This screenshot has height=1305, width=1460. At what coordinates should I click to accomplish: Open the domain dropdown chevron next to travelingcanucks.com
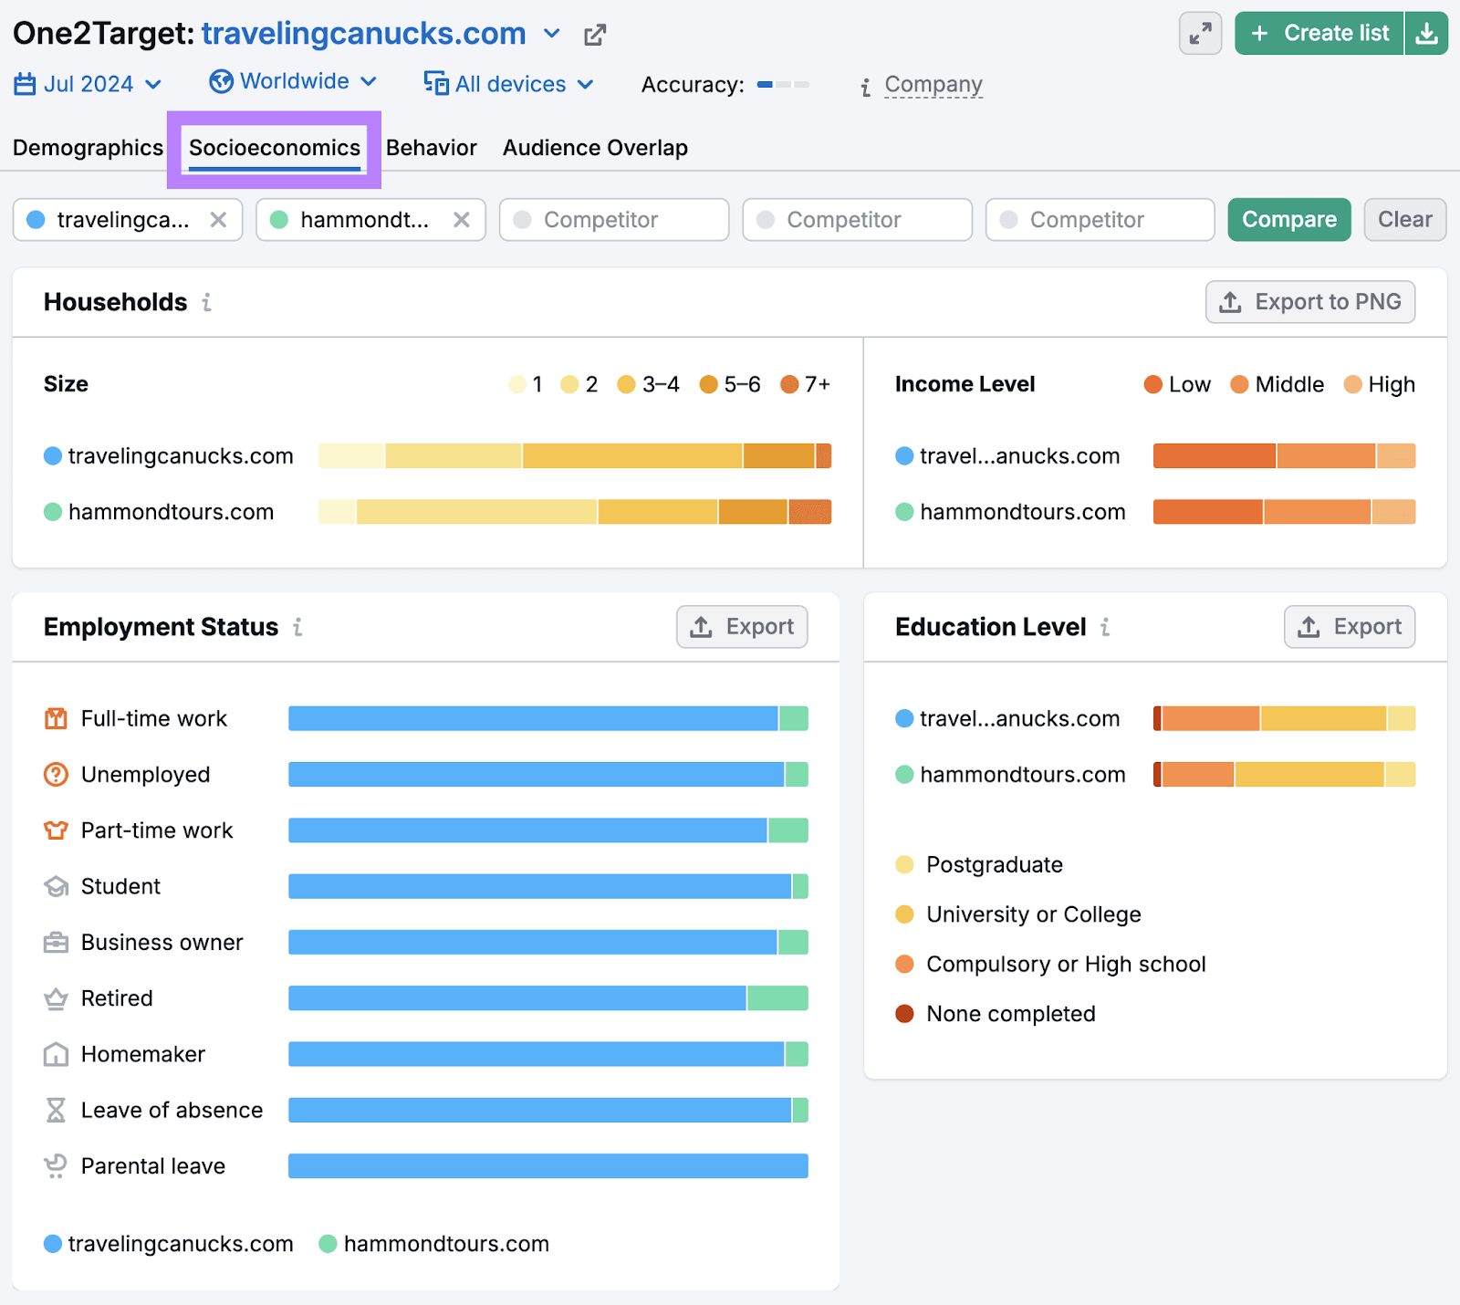tap(552, 34)
